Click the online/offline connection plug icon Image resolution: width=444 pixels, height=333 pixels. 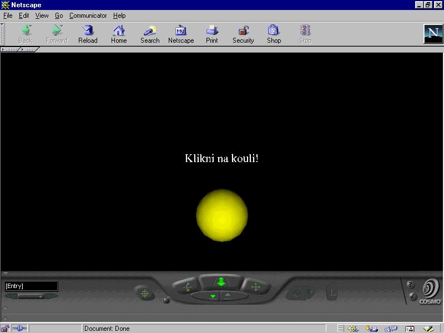tap(19, 329)
